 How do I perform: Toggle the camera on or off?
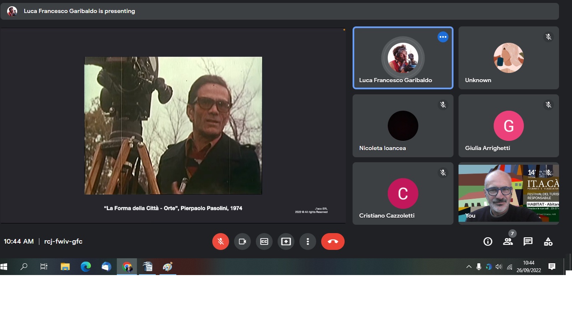click(242, 241)
